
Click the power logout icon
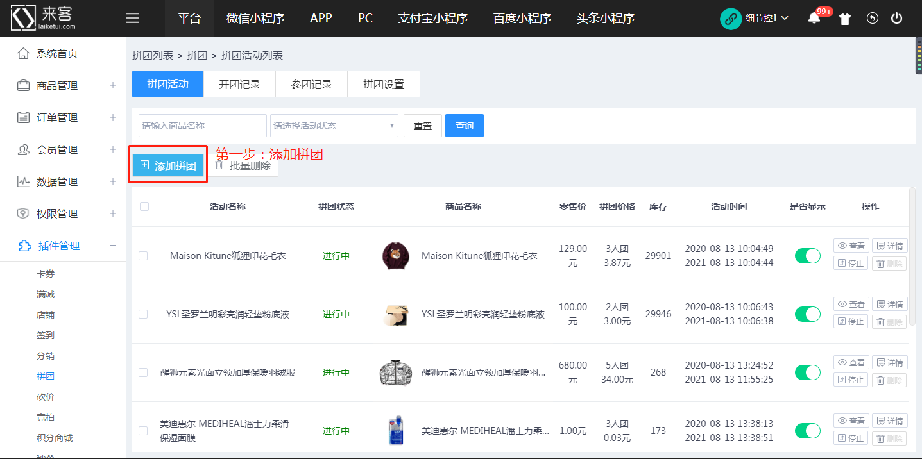click(x=896, y=18)
